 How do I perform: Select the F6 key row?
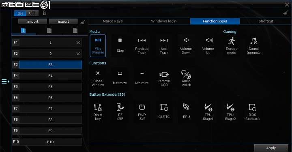pyautogui.click(x=47, y=98)
